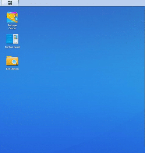Launch Package Center shopping bag icon
The width and height of the screenshot is (145, 153).
click(12, 17)
